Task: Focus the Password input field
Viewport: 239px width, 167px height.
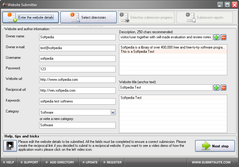Action: click(77, 69)
